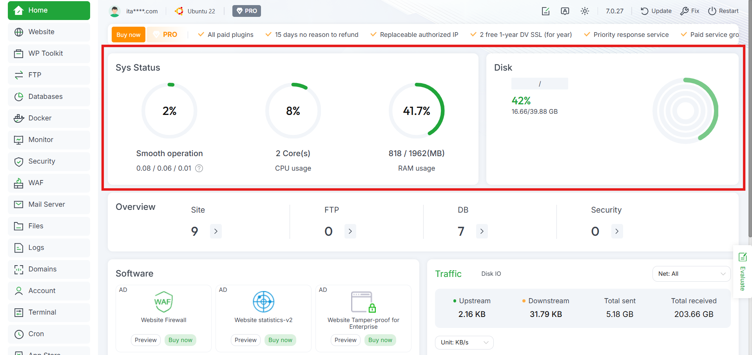The image size is (752, 355).
Task: Switch to the Disk IO tab
Action: click(x=491, y=274)
